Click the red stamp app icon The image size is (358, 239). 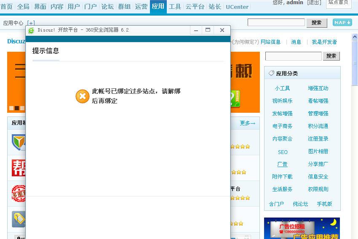(19, 194)
